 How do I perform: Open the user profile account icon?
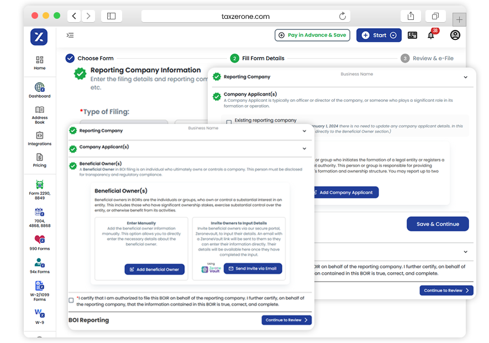pyautogui.click(x=455, y=35)
